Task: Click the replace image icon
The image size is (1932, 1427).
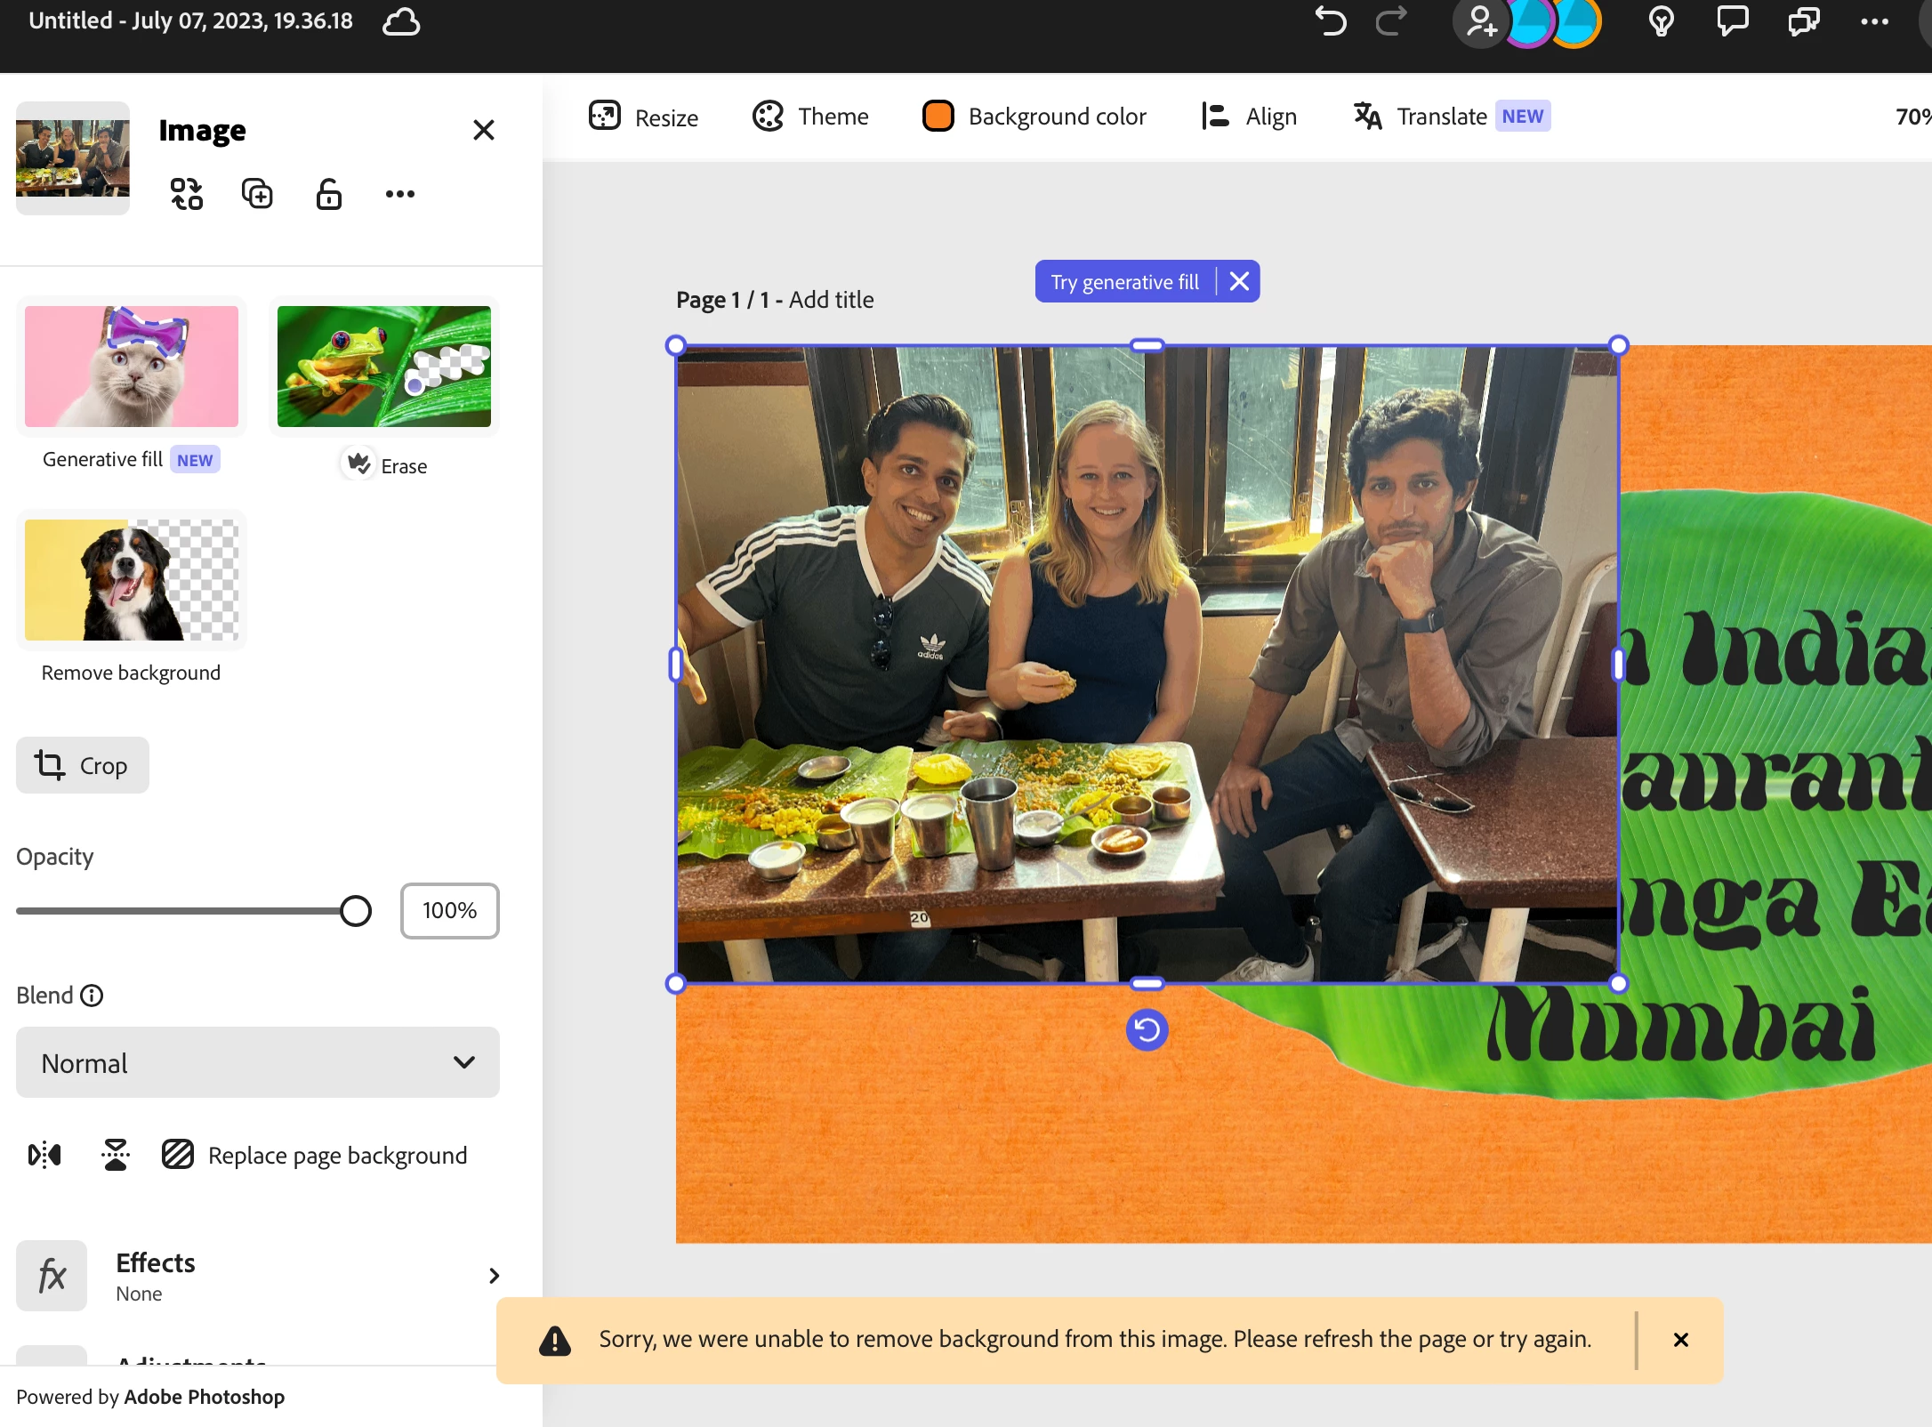Action: pyautogui.click(x=187, y=194)
